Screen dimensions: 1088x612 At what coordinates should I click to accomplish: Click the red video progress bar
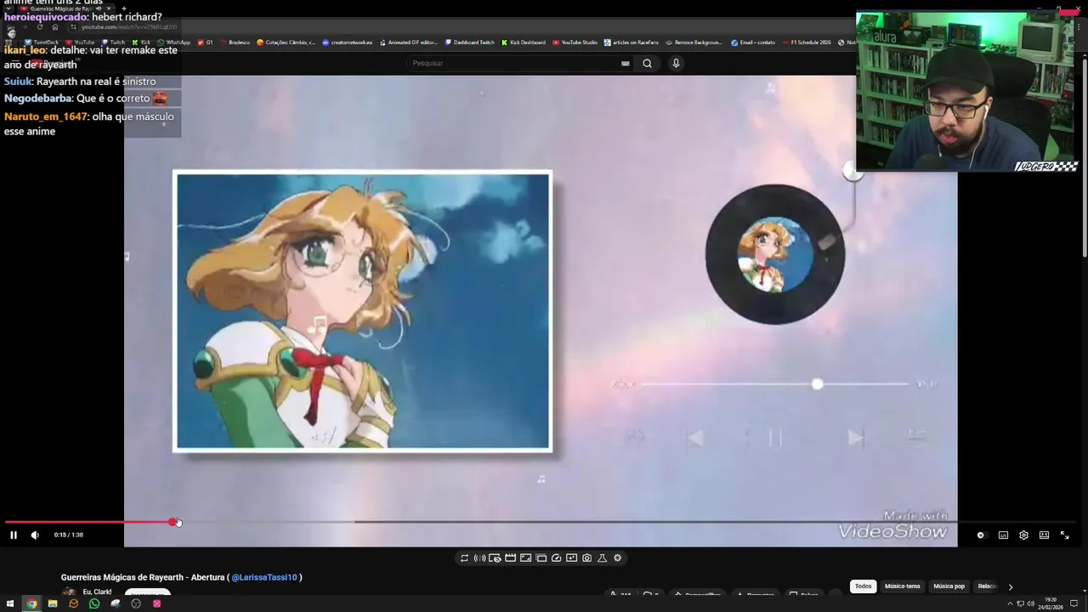tap(89, 522)
